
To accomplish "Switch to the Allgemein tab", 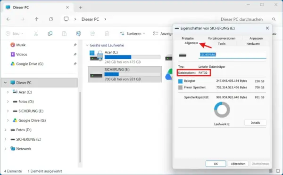I will (191, 43).
